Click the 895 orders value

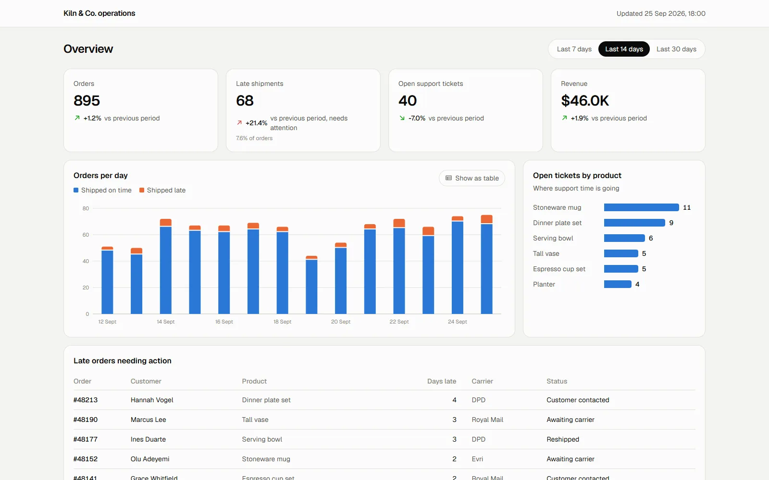(87, 100)
